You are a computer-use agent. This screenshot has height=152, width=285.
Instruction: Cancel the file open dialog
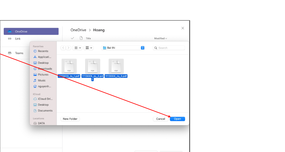click(x=161, y=119)
